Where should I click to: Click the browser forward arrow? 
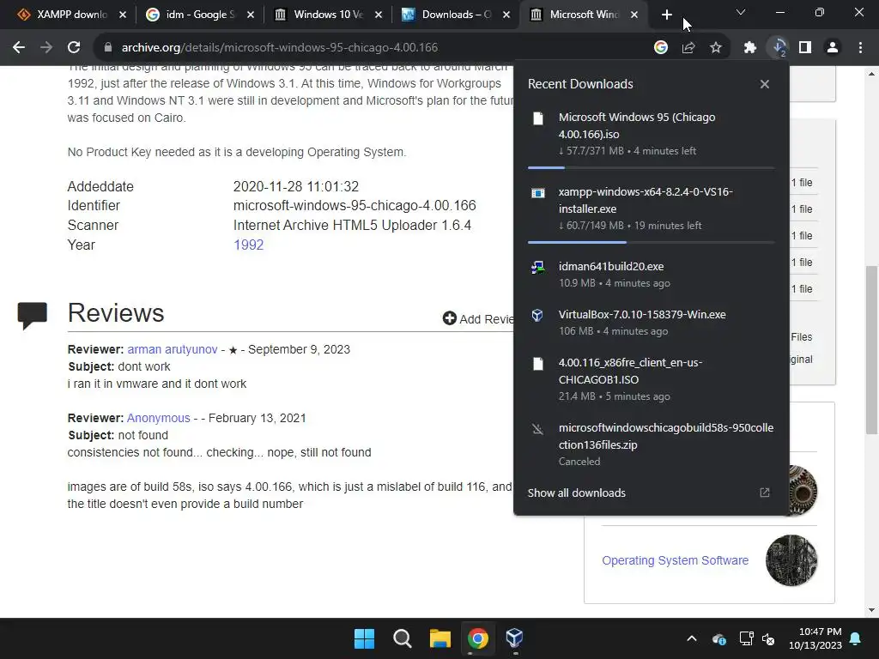coord(46,48)
